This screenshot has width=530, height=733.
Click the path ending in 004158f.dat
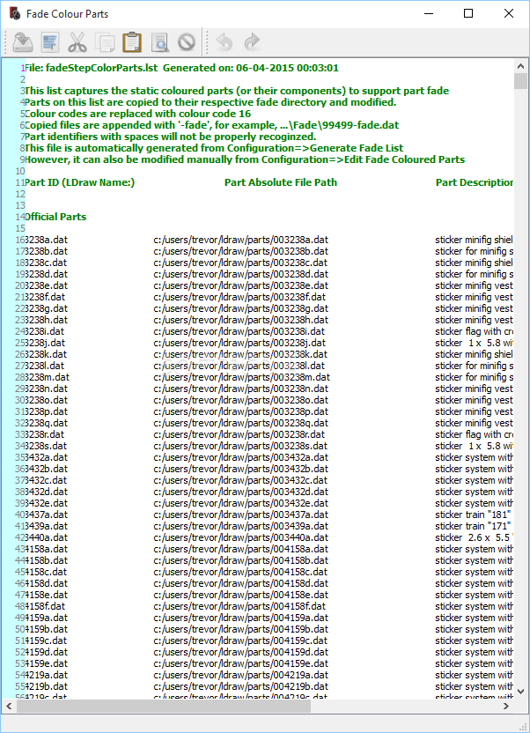pos(239,606)
